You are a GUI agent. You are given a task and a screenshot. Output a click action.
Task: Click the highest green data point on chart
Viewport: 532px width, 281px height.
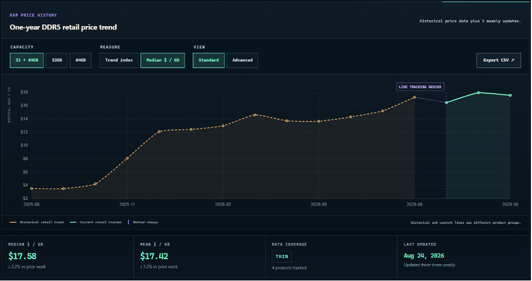(x=479, y=93)
